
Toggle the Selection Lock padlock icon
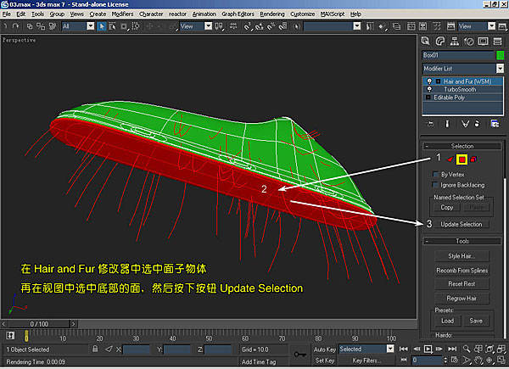[95, 349]
